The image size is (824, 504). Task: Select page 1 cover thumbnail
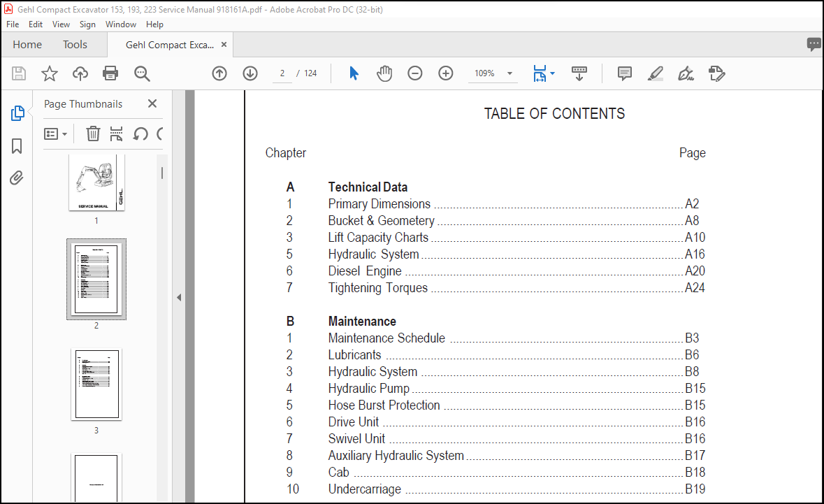click(96, 182)
